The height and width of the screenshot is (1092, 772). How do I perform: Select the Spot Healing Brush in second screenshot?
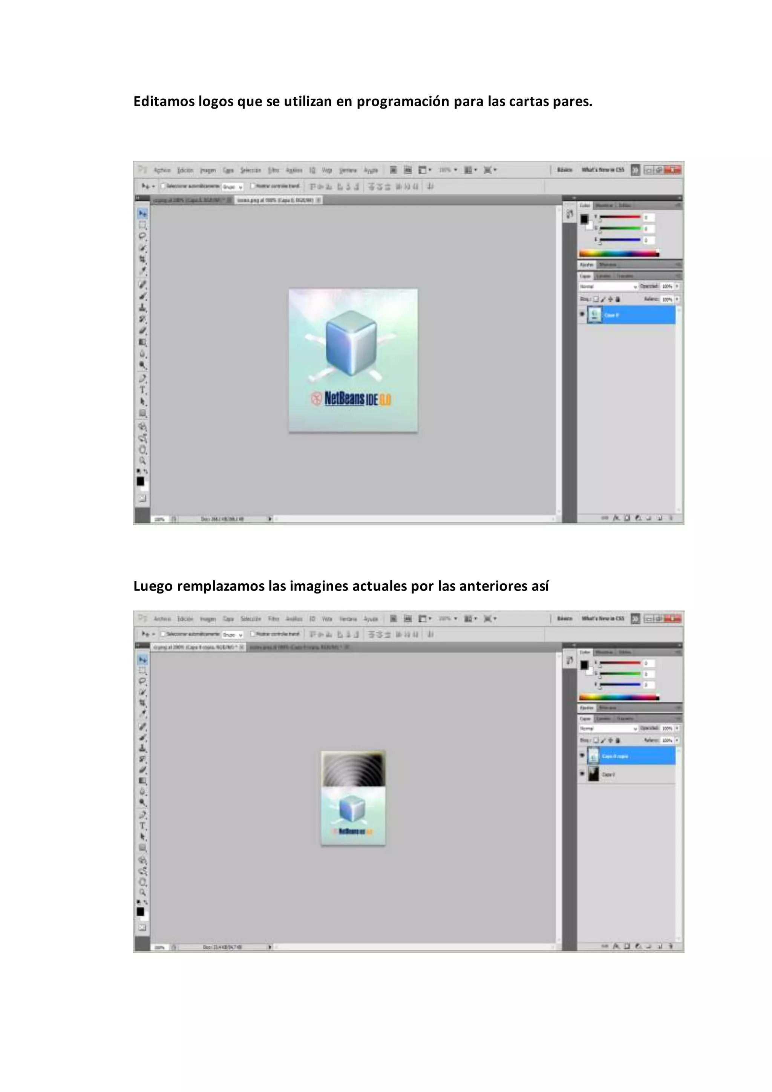coord(142,726)
